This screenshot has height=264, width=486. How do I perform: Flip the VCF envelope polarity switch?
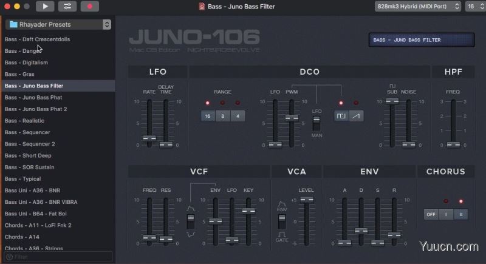pos(191,222)
